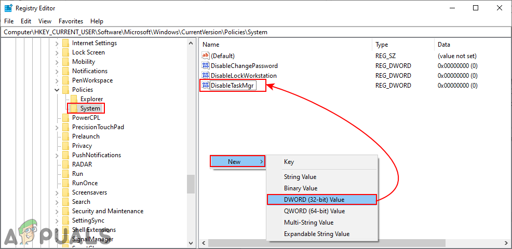Image resolution: width=512 pixels, height=249 pixels.
Task: Click the Security and Maintenance folder icon
Action: click(65, 211)
